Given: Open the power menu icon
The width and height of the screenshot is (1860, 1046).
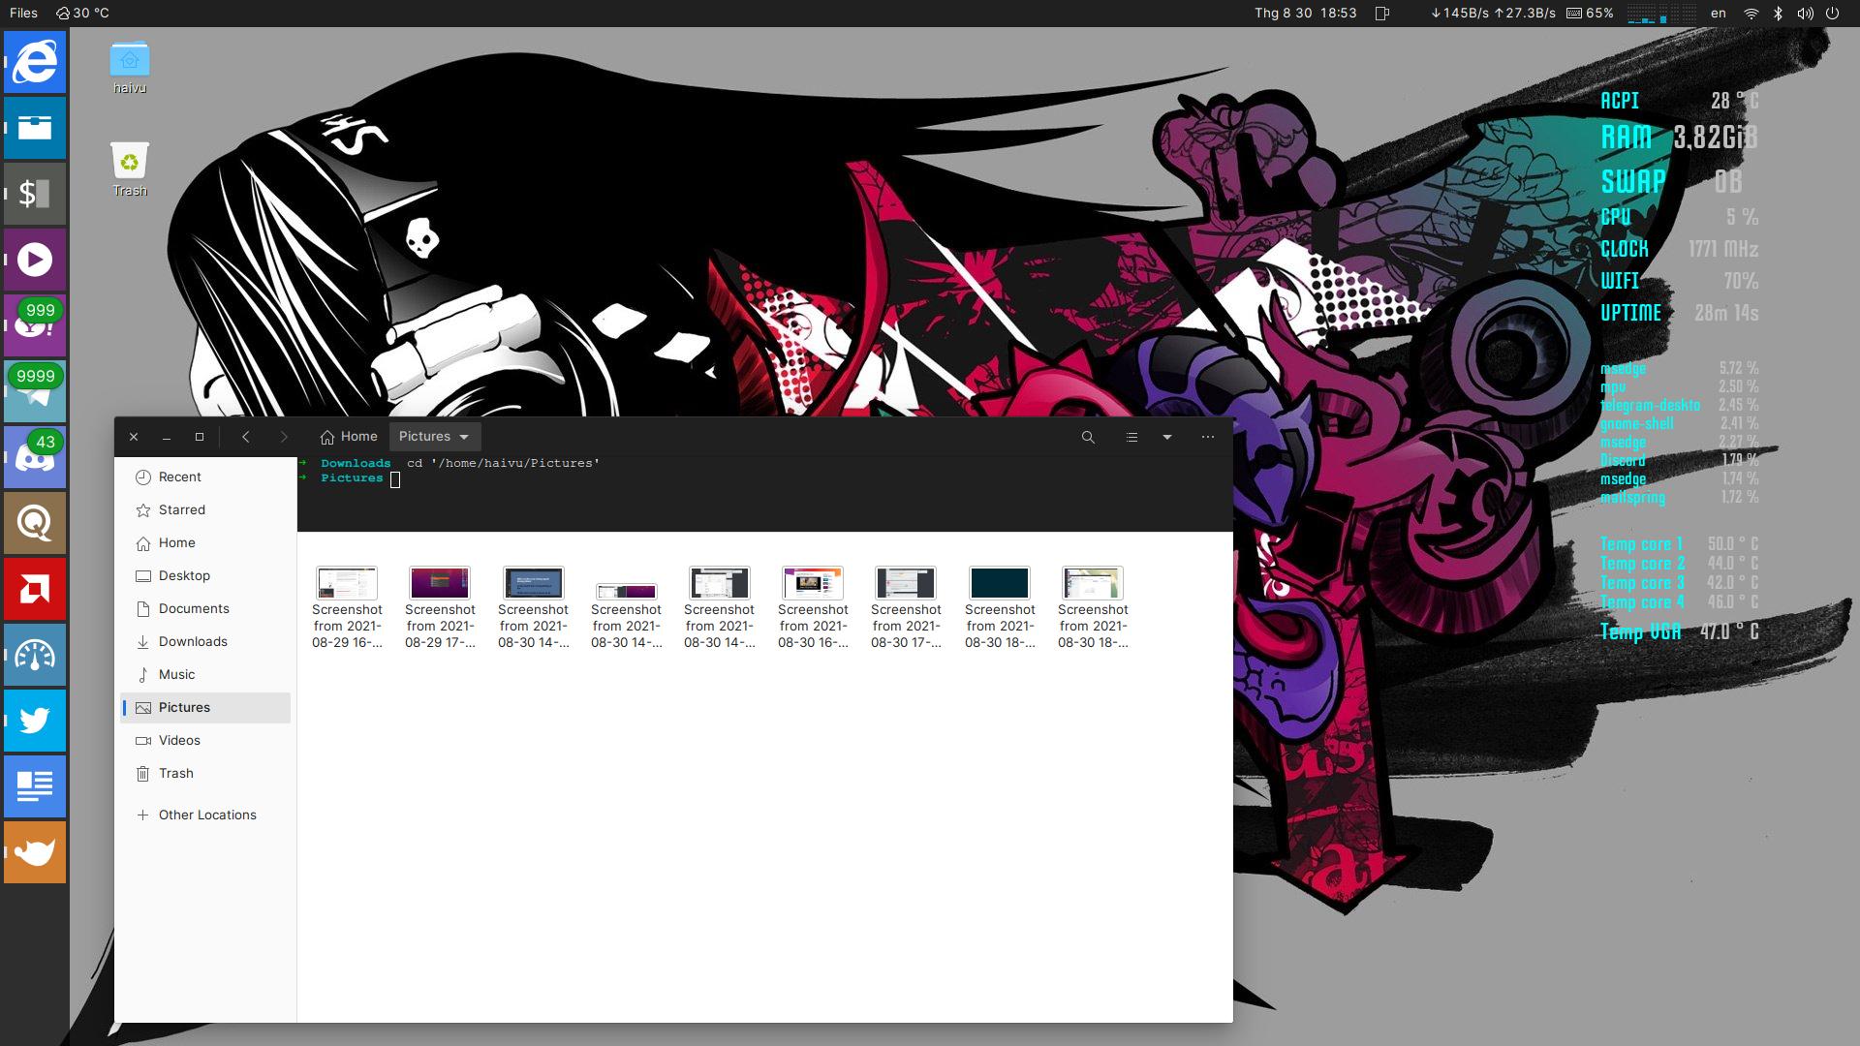Looking at the screenshot, I should 1832,14.
